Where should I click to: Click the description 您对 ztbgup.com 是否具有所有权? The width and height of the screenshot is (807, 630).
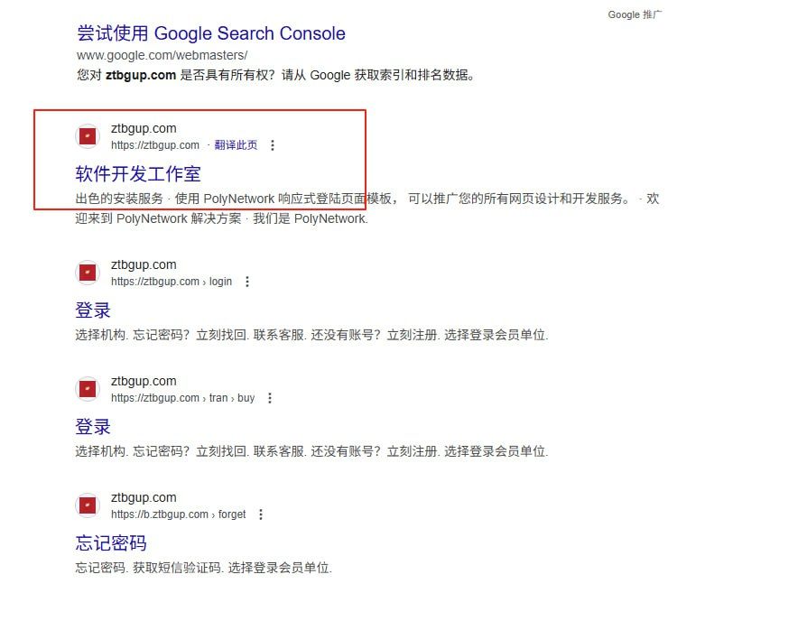[275, 75]
